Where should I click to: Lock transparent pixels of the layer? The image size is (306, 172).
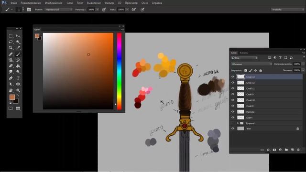pos(246,70)
